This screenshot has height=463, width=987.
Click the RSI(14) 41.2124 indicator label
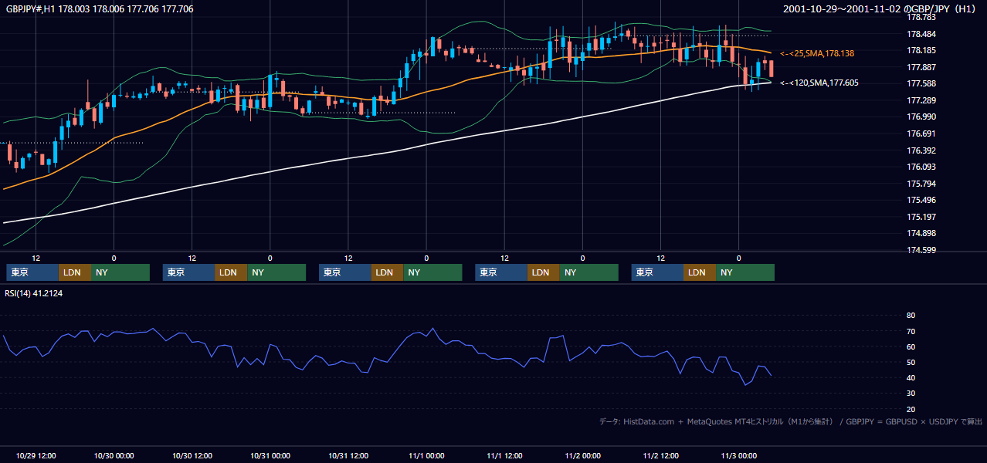click(34, 293)
